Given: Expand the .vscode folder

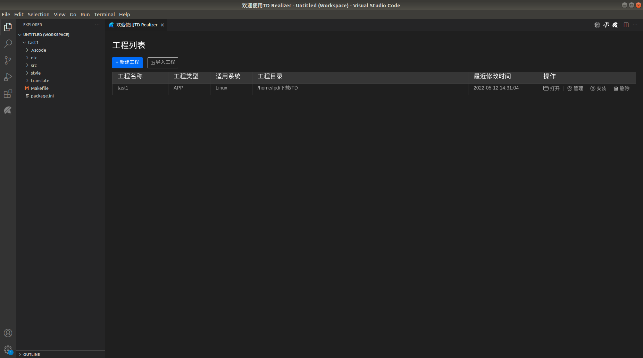Looking at the screenshot, I should click(x=38, y=50).
